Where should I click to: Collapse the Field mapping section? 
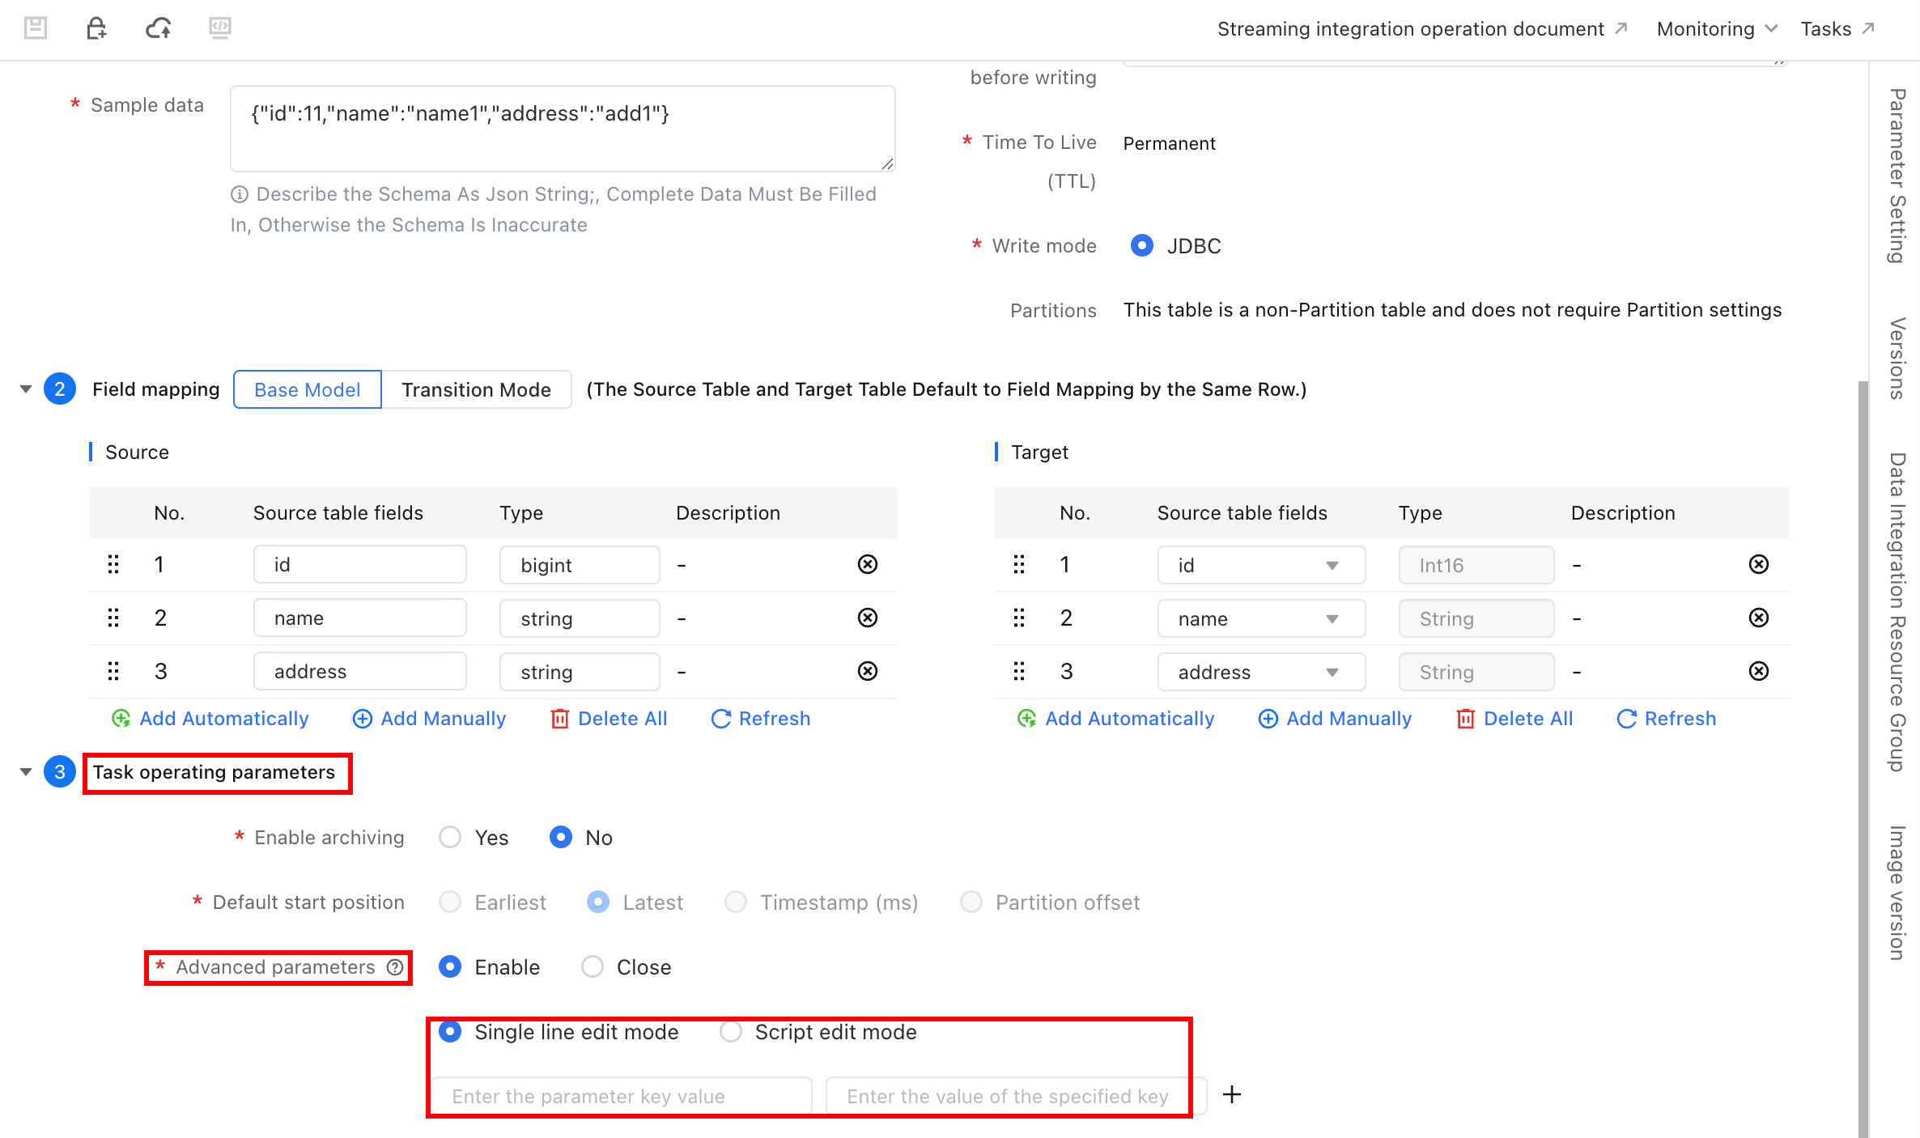click(x=26, y=389)
